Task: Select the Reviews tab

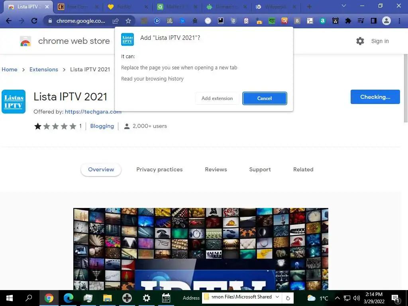Action: [x=216, y=169]
